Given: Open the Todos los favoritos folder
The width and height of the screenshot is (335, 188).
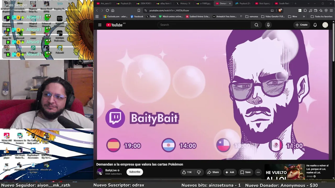Looking at the screenshot, I should click(x=322, y=16).
